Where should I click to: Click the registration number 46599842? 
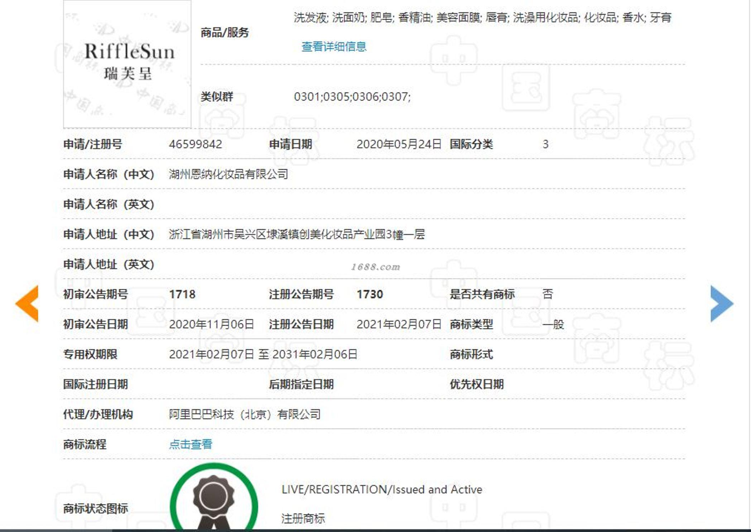[196, 144]
